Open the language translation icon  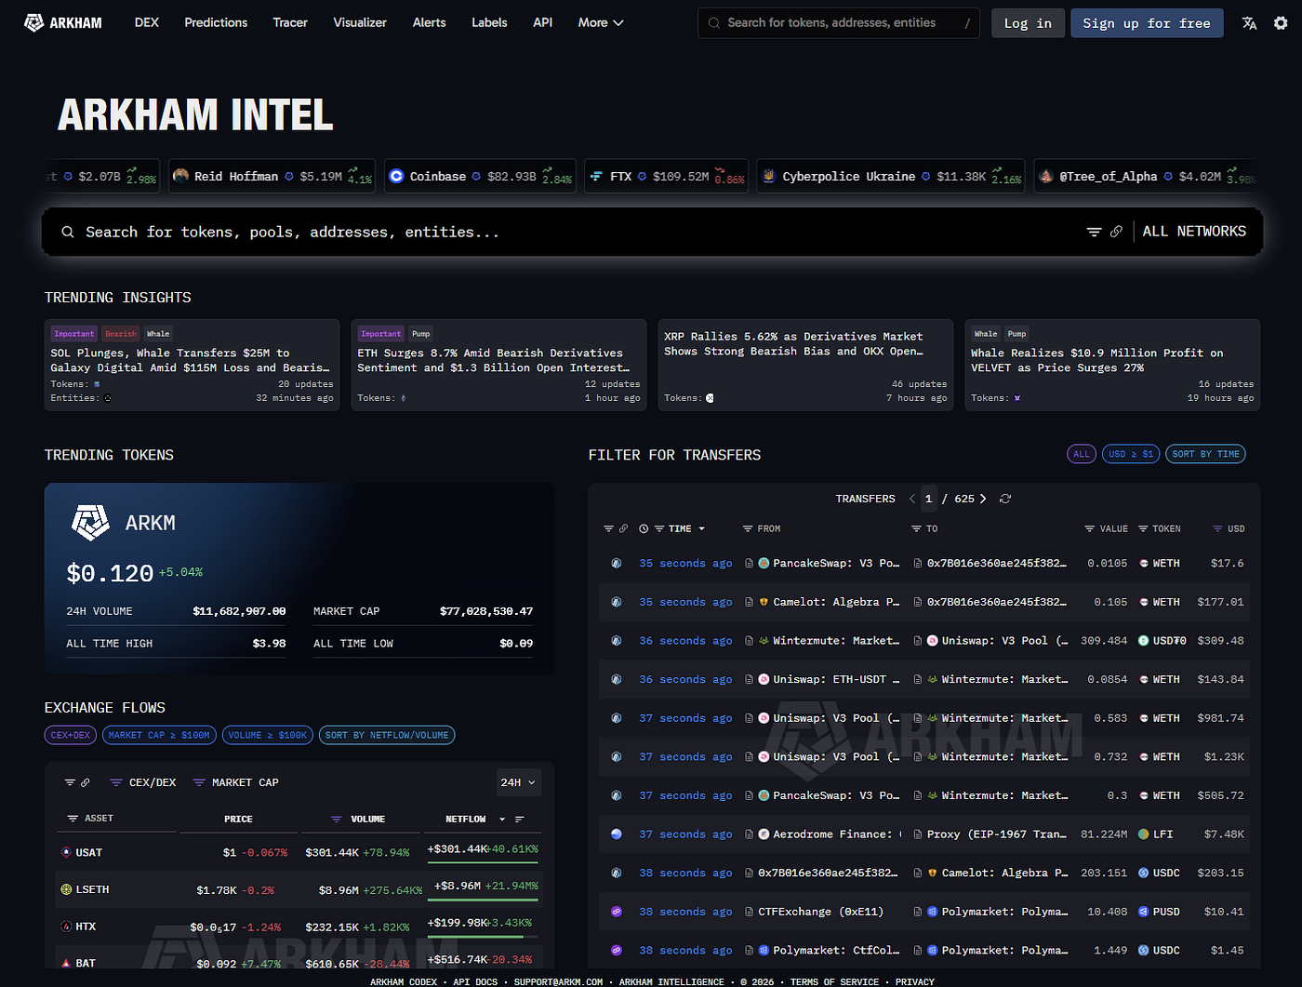(x=1249, y=23)
